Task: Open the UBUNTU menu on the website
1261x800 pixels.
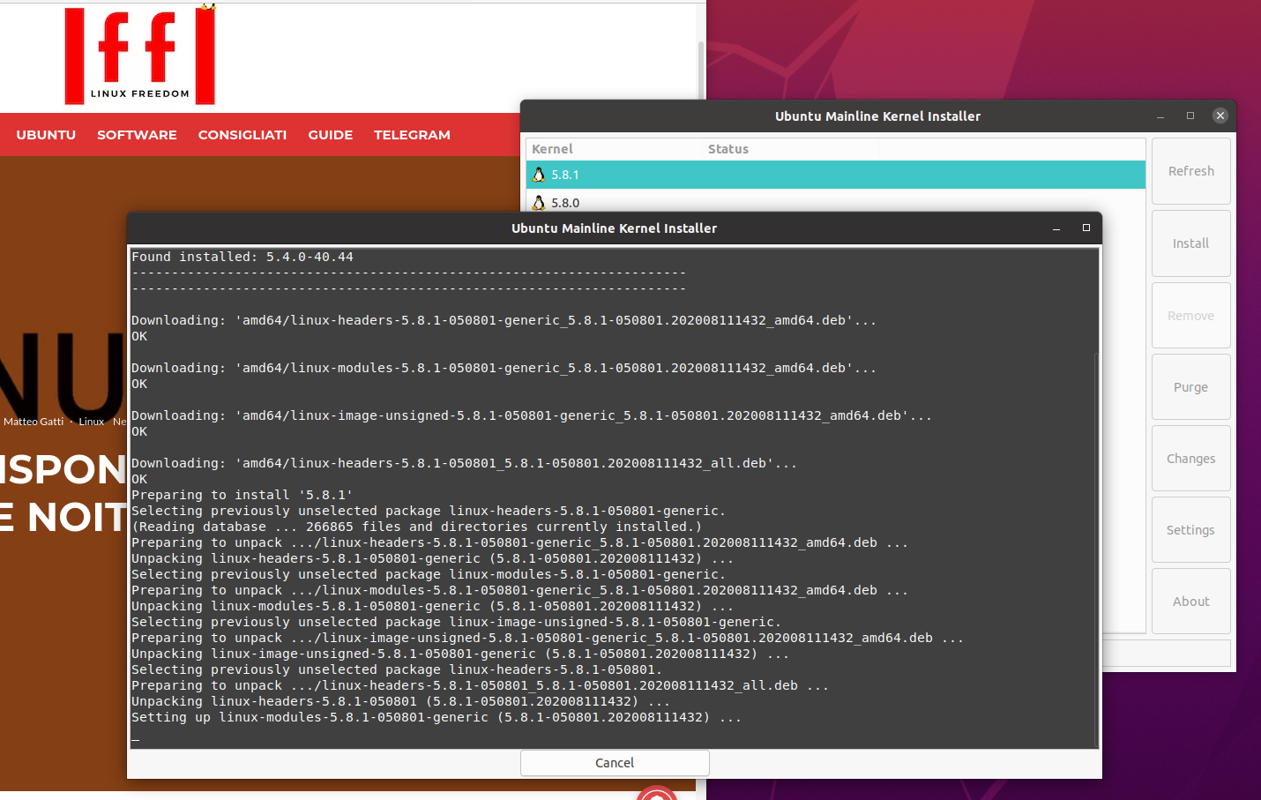Action: 46,134
